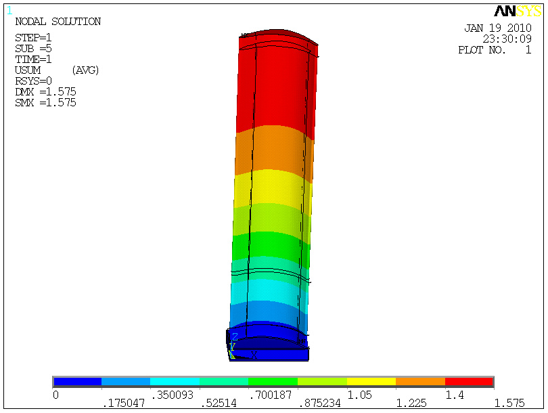Click the legend value '.875234'
The image size is (548, 413).
click(320, 404)
